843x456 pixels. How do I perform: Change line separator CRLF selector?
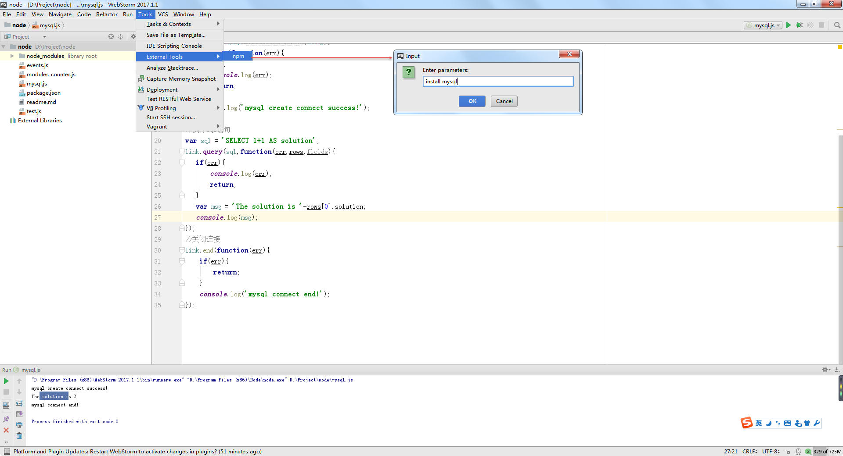[750, 452]
